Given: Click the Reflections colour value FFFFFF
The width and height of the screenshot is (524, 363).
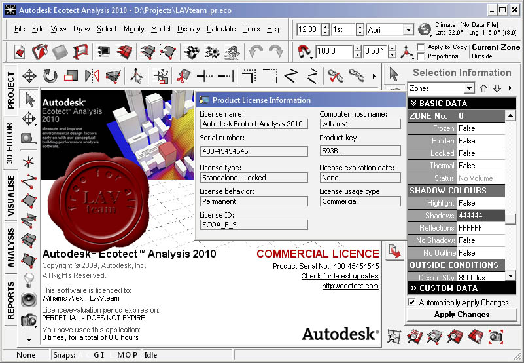Looking at the screenshot, I should (x=481, y=228).
